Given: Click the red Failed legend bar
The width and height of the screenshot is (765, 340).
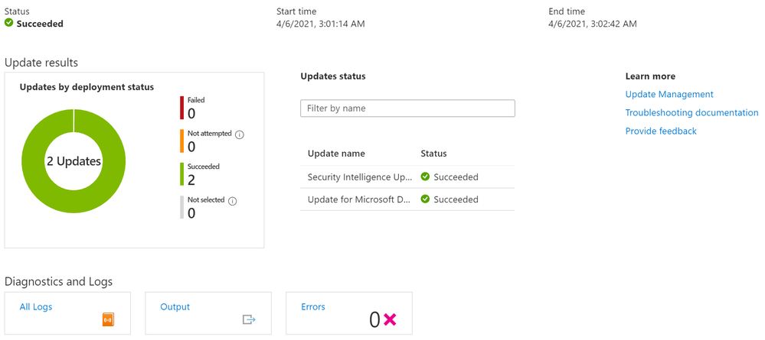Looking at the screenshot, I should (x=182, y=108).
